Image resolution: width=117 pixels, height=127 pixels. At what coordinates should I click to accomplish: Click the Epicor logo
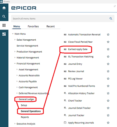pos(24,8)
